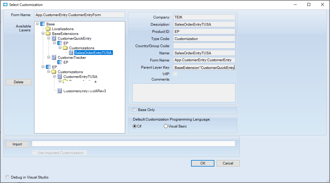Click the Parent Layer Key field
330x183 pixels.
click(x=204, y=67)
